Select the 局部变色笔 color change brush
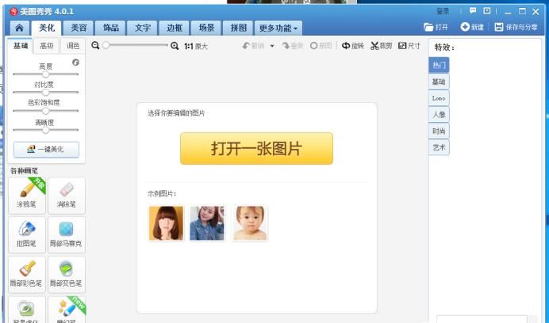Screen dimensions: 549x323 pos(67,275)
